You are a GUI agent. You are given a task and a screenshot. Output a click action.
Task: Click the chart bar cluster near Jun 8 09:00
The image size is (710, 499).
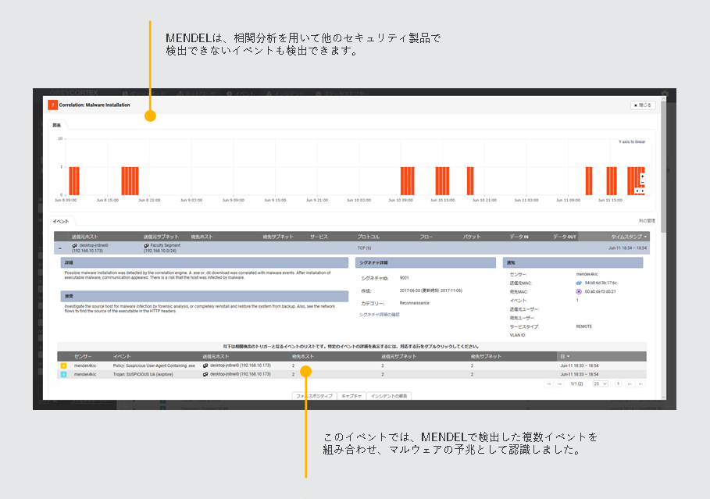pos(74,181)
